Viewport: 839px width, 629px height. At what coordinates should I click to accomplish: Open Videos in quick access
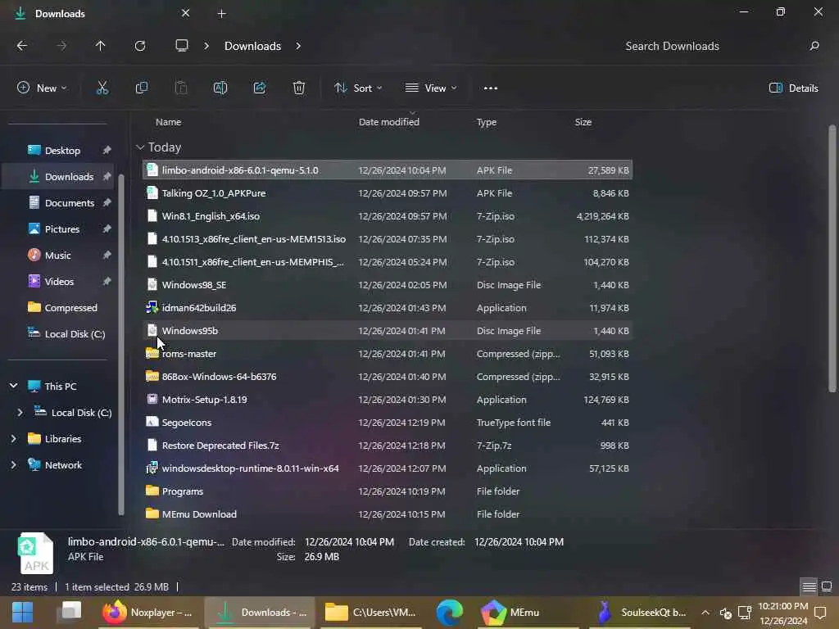61,282
